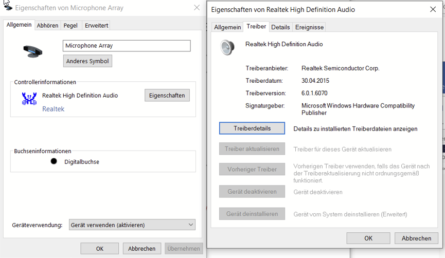Click Abbrechen in Microphone Array window
The width and height of the screenshot is (445, 258).
pyautogui.click(x=141, y=249)
